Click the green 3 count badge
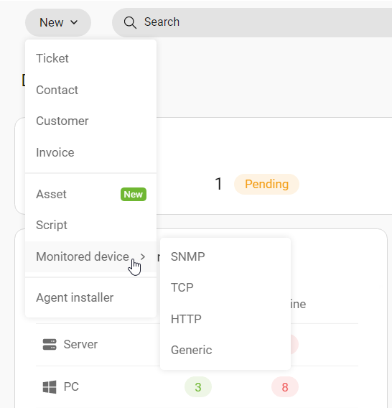 pyautogui.click(x=198, y=387)
